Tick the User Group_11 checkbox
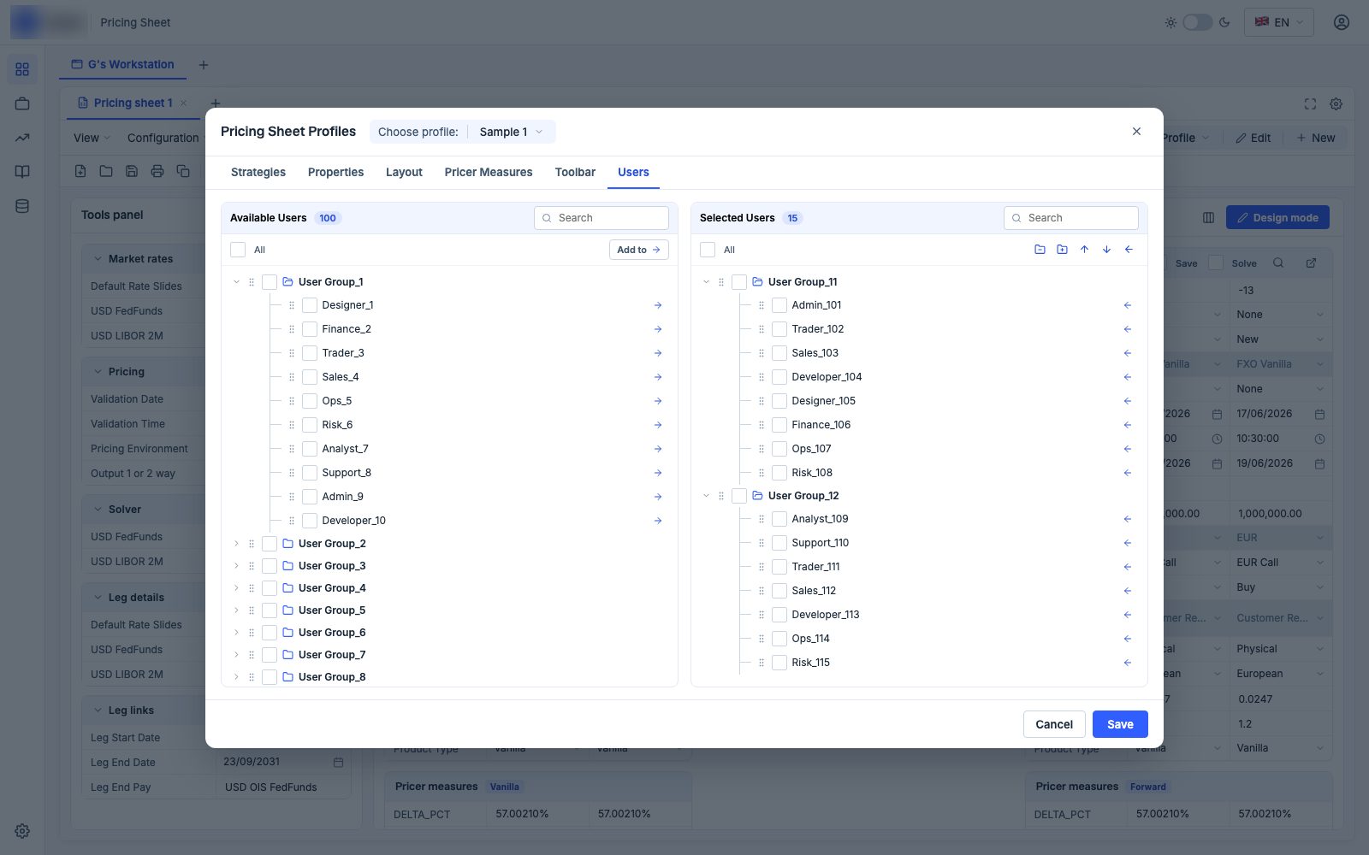 (x=739, y=282)
